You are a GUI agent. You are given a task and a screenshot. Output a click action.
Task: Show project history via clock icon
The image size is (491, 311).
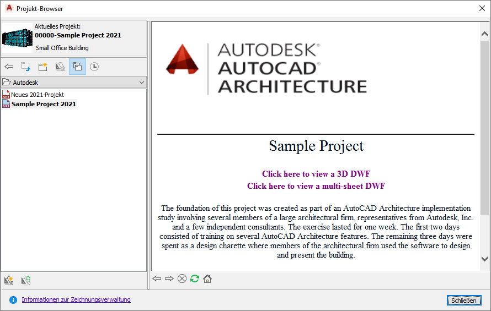pyautogui.click(x=94, y=67)
